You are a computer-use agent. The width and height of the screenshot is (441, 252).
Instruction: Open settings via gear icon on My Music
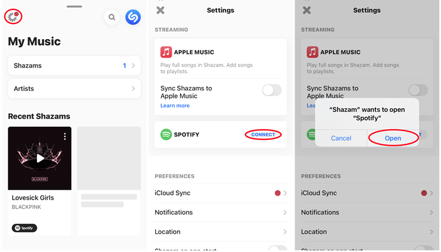click(13, 16)
